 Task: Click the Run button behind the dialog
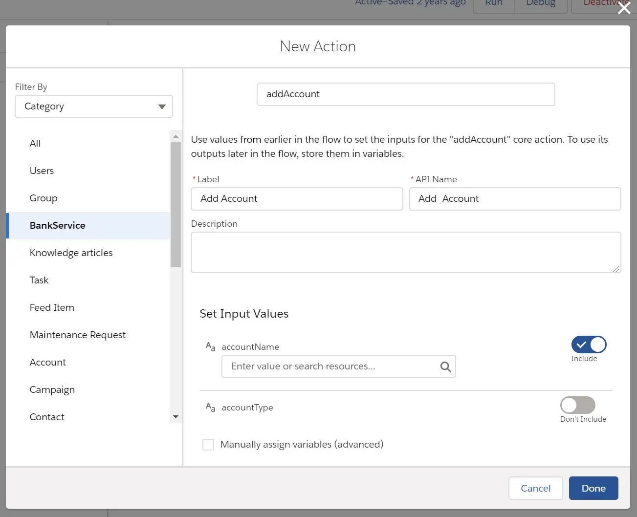494,5
